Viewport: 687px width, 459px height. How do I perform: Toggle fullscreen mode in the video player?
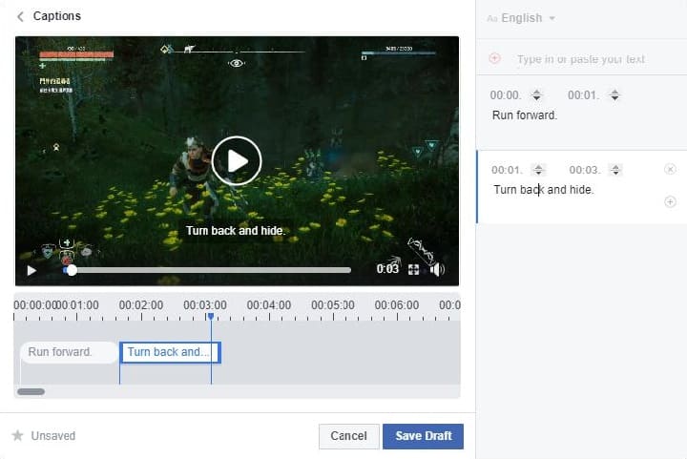pos(414,270)
